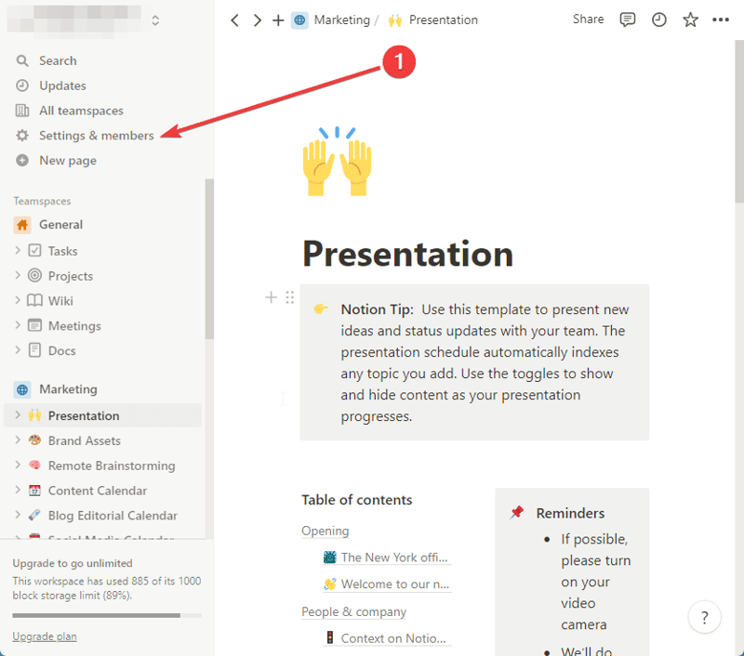The height and width of the screenshot is (656, 744).
Task: Open Settings & members from the sidebar
Action: [96, 135]
